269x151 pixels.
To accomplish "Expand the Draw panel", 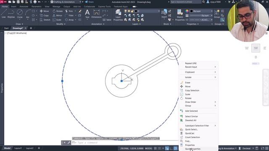I will 19,24.
